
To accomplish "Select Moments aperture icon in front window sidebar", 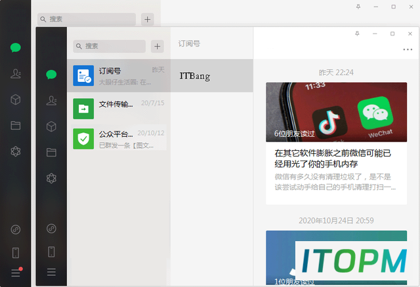I will pyautogui.click(x=51, y=178).
